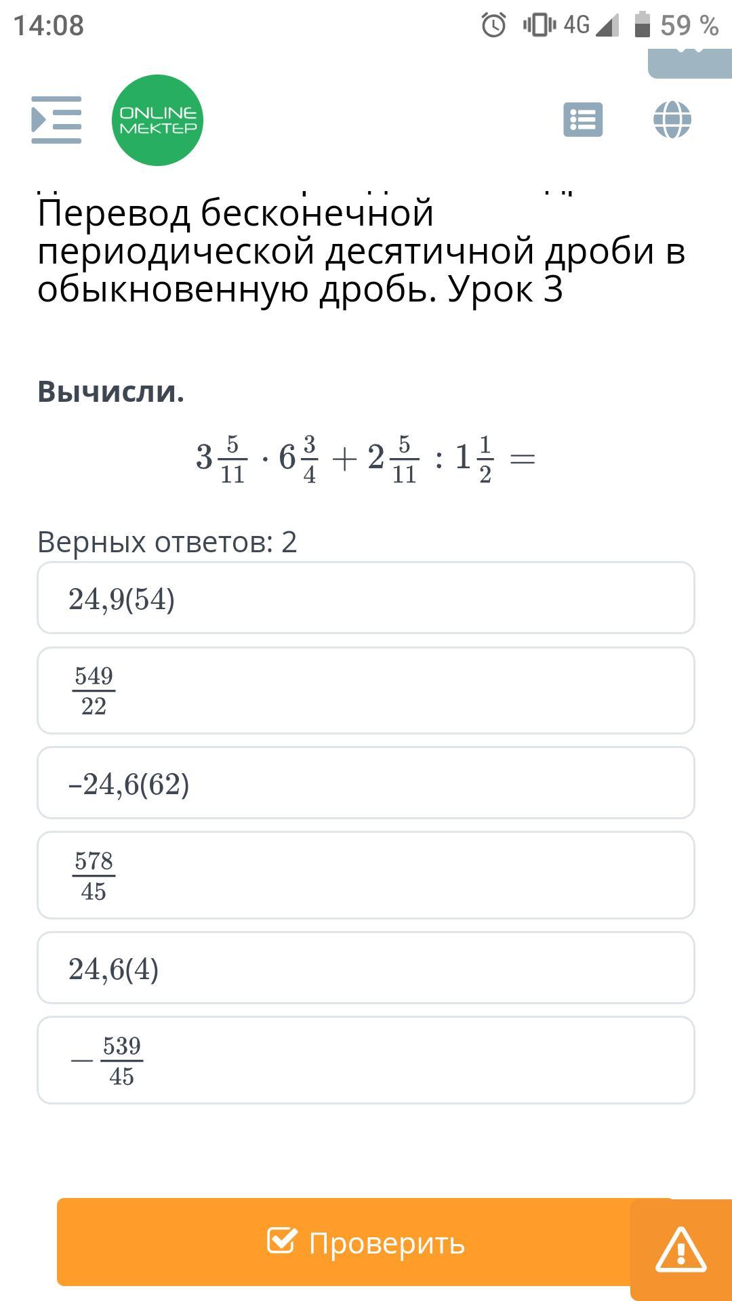Open the language globe icon

672,120
